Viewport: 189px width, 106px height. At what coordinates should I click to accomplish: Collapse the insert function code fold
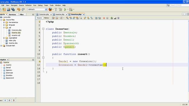click(43, 58)
